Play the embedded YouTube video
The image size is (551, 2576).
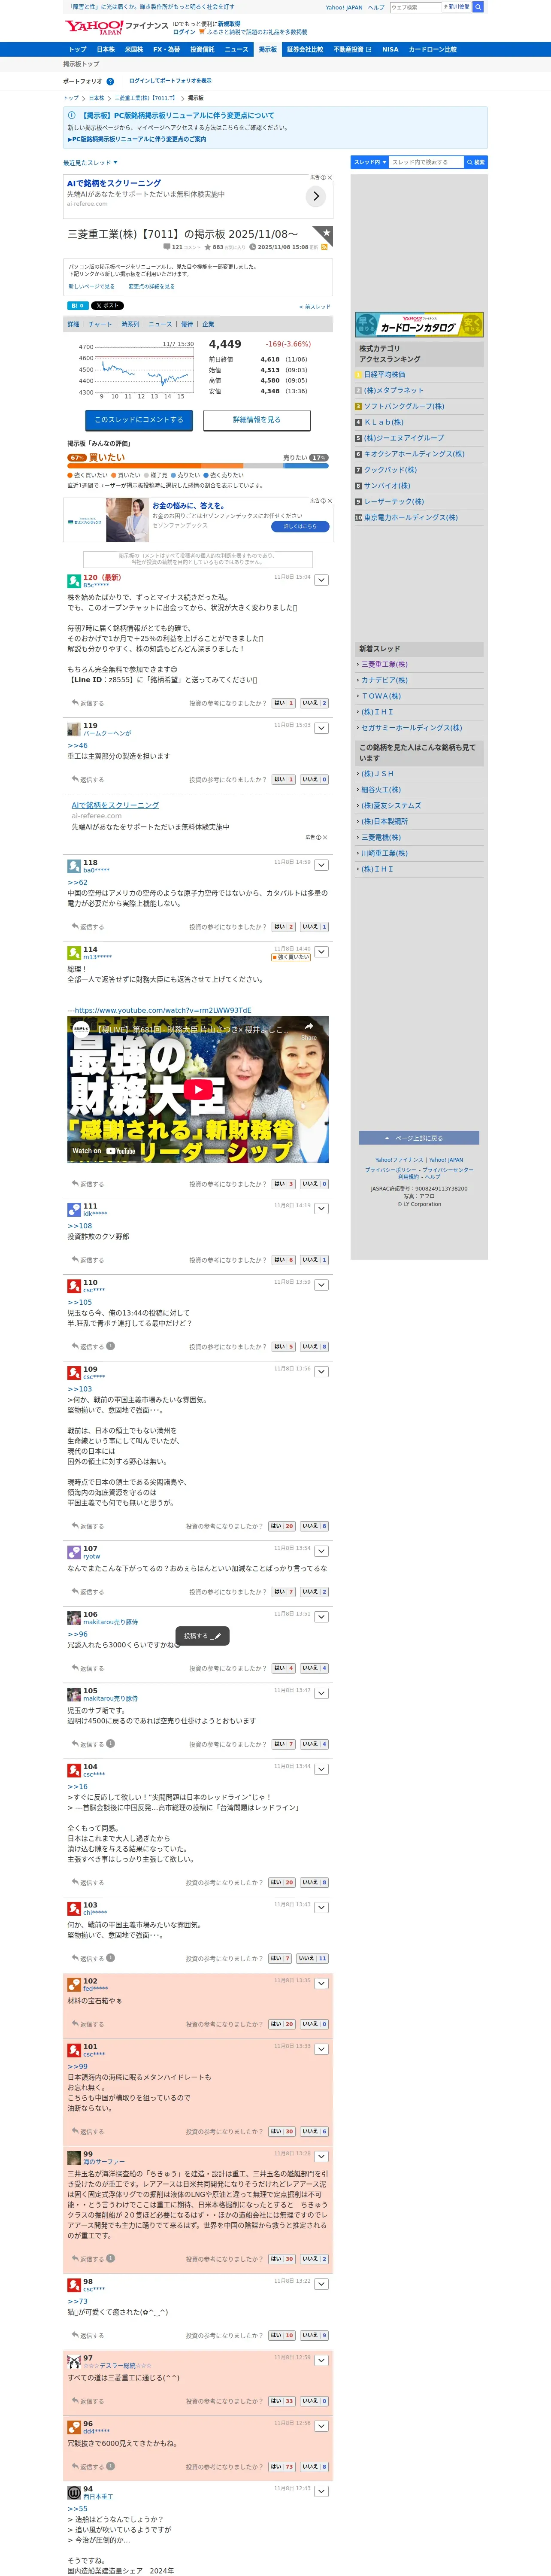(198, 1090)
